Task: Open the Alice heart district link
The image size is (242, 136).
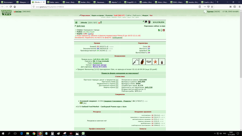Action: [90, 32]
